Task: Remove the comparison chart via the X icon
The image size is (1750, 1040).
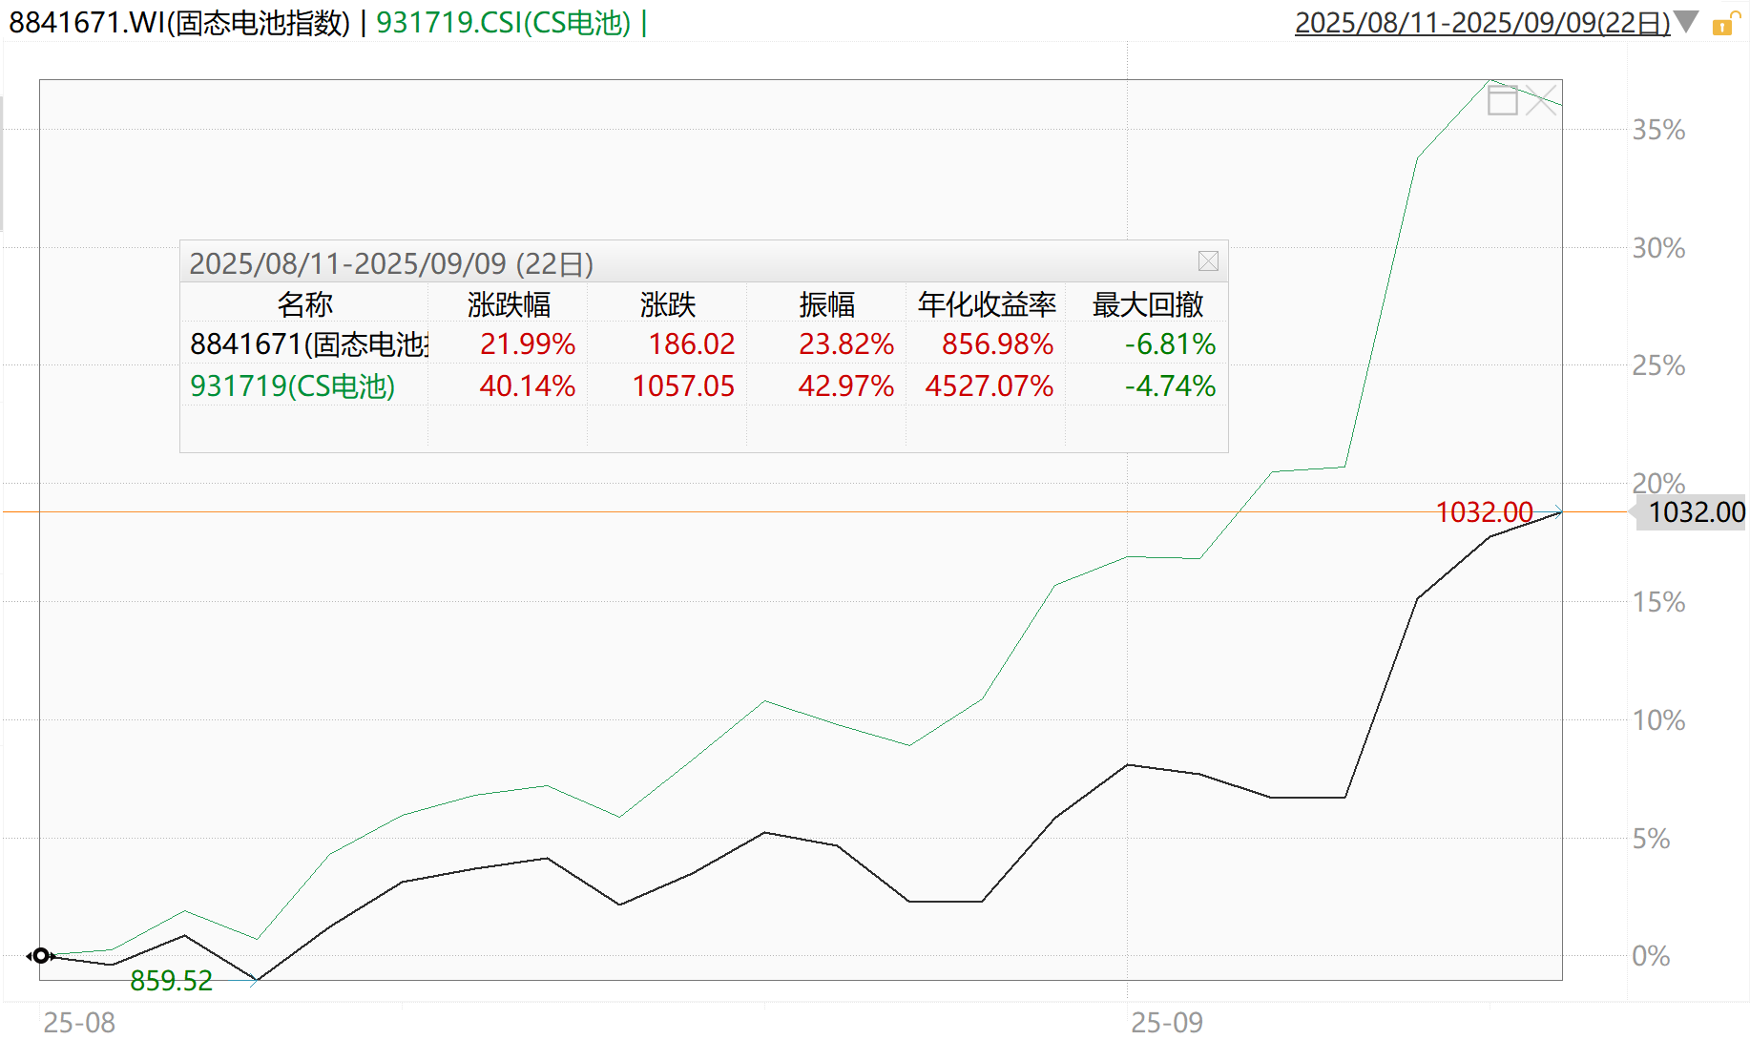Action: pos(1541,98)
